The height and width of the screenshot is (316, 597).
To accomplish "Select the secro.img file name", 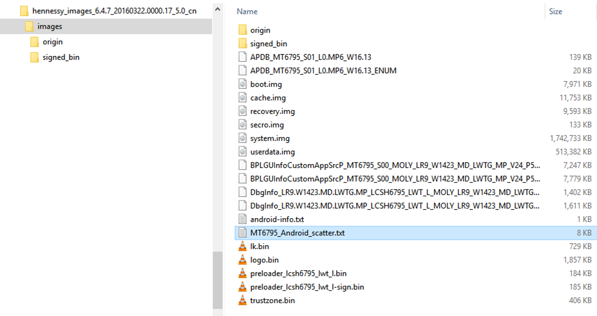I will (x=267, y=125).
